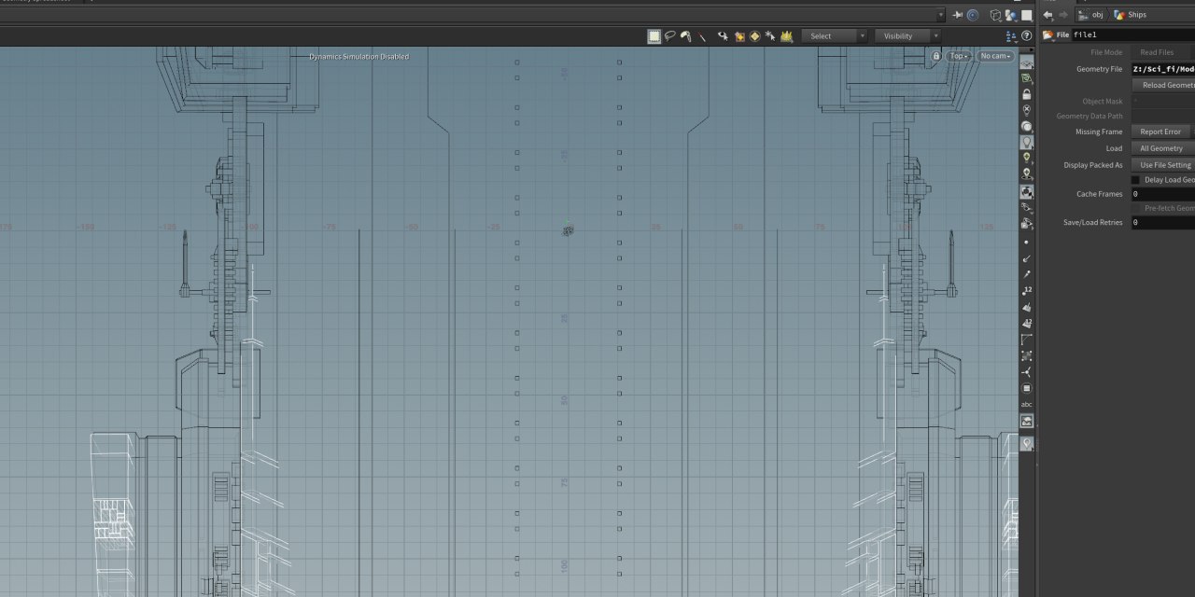Click the Display Packed As label

1093,165
